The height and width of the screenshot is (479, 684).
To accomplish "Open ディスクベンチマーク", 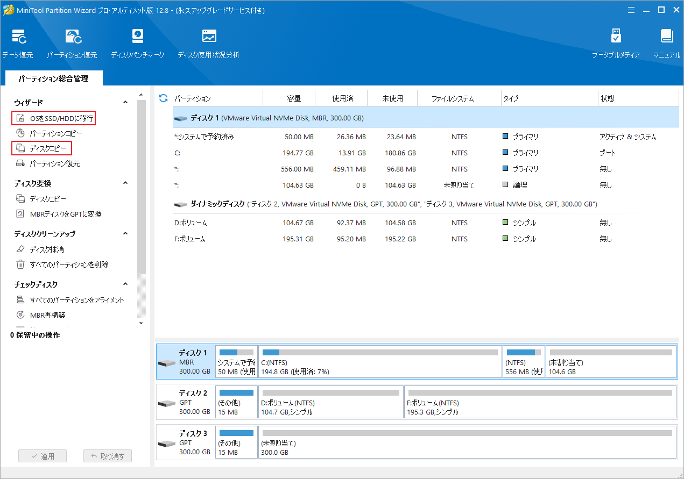I will tap(138, 43).
